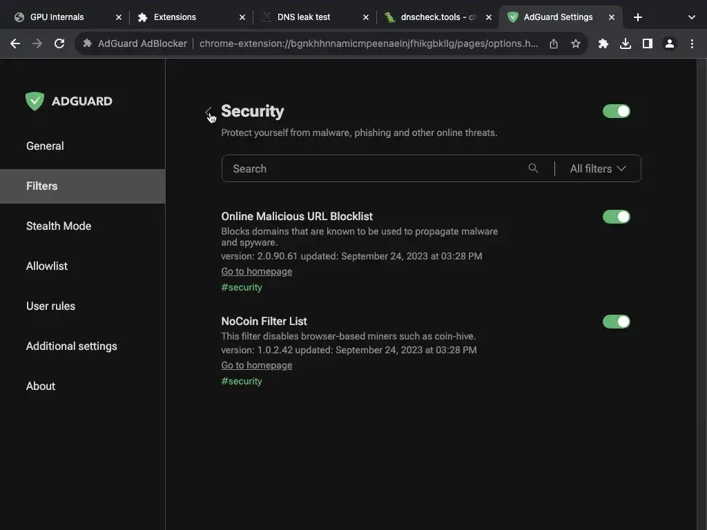The width and height of the screenshot is (707, 530).
Task: Click the back arrow beside Security
Action: [x=209, y=112]
